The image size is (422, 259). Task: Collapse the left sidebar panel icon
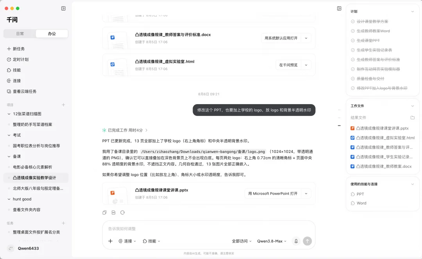[x=63, y=8]
